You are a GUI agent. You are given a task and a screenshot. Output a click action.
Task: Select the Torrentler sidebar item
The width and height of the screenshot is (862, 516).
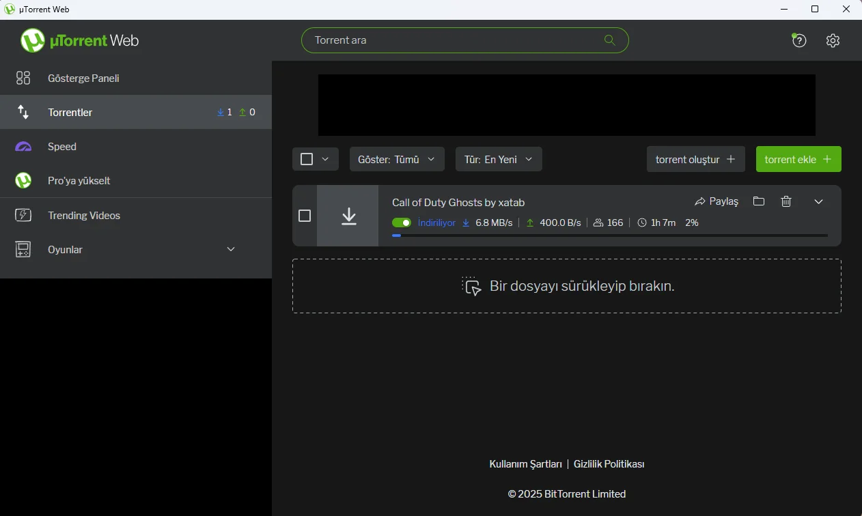click(x=136, y=112)
